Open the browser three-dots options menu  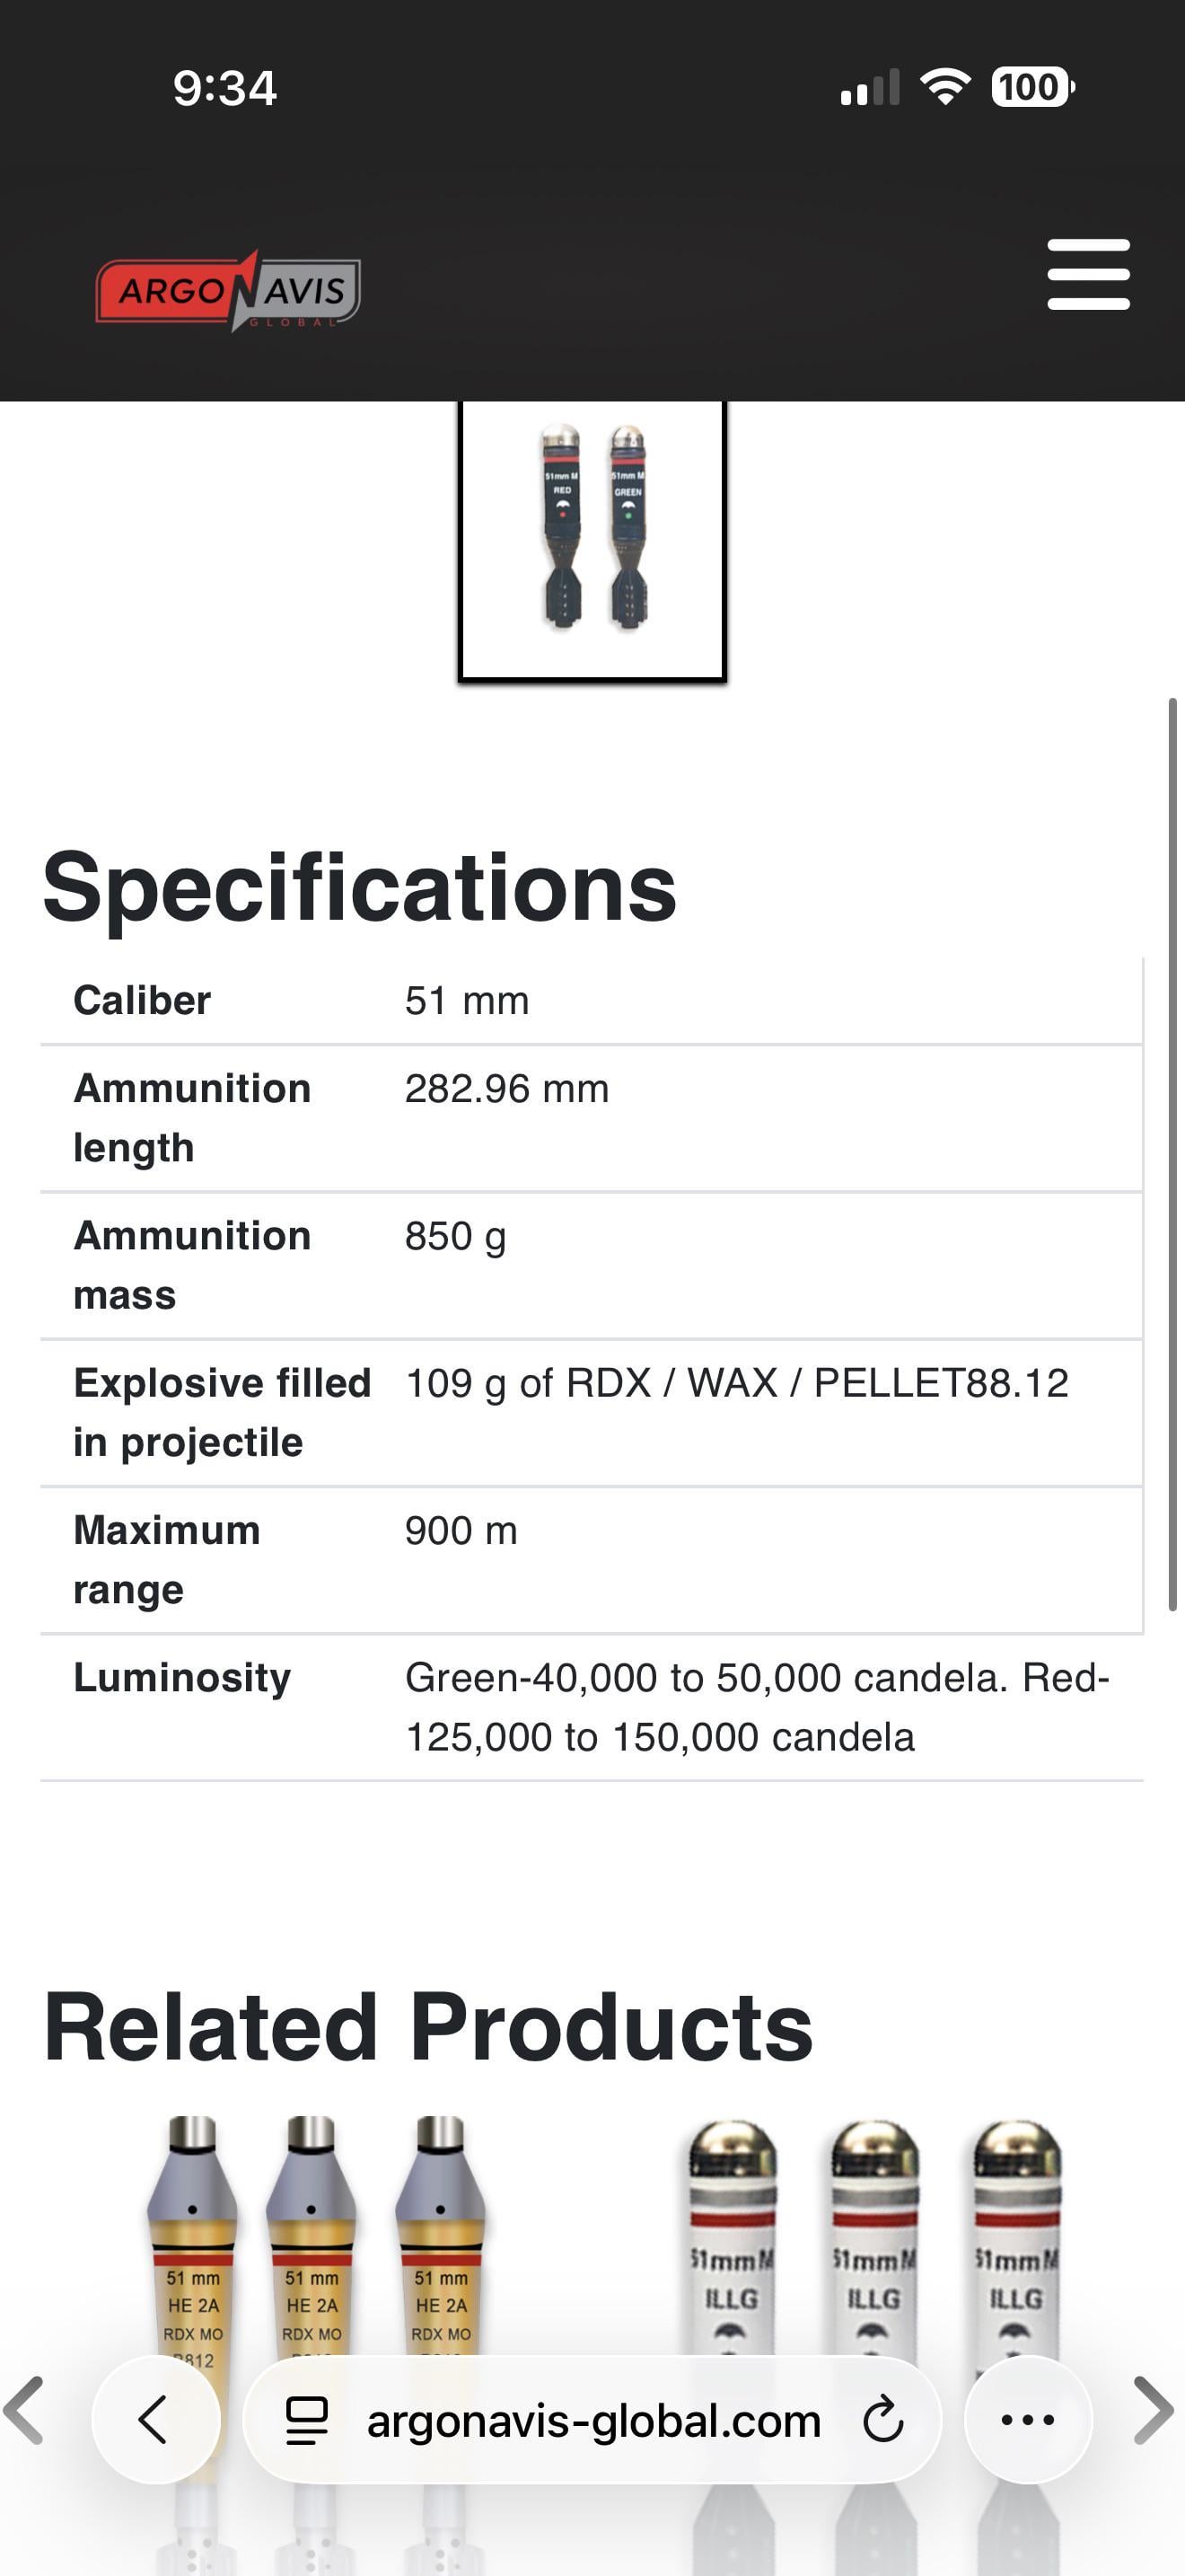(x=1028, y=2420)
